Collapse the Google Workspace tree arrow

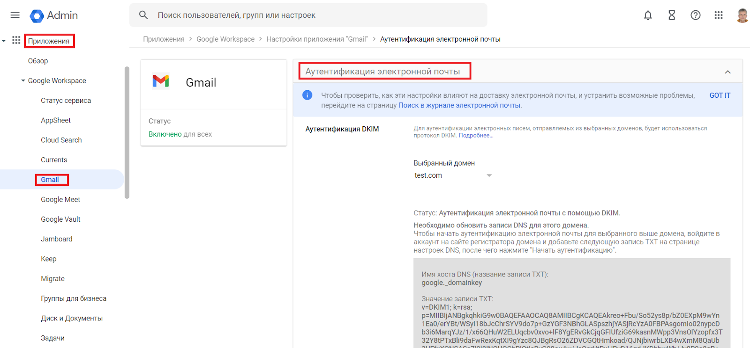click(23, 80)
